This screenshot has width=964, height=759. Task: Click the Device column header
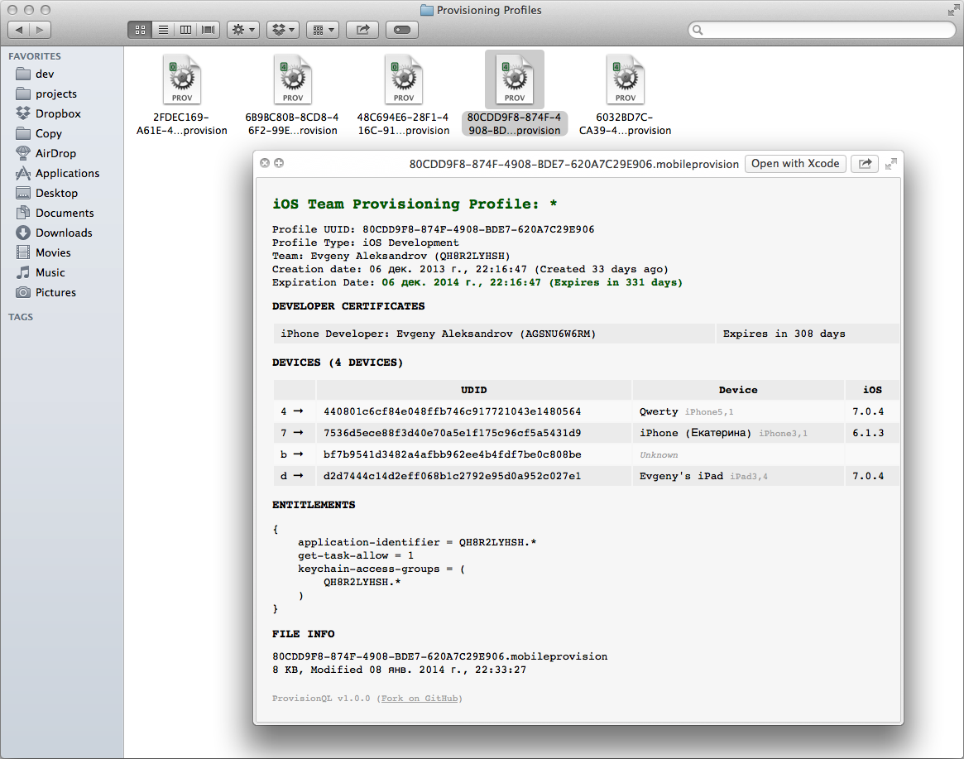[738, 390]
